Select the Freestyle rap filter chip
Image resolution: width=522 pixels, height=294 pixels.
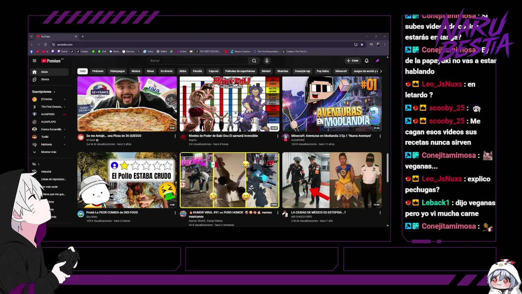point(302,71)
